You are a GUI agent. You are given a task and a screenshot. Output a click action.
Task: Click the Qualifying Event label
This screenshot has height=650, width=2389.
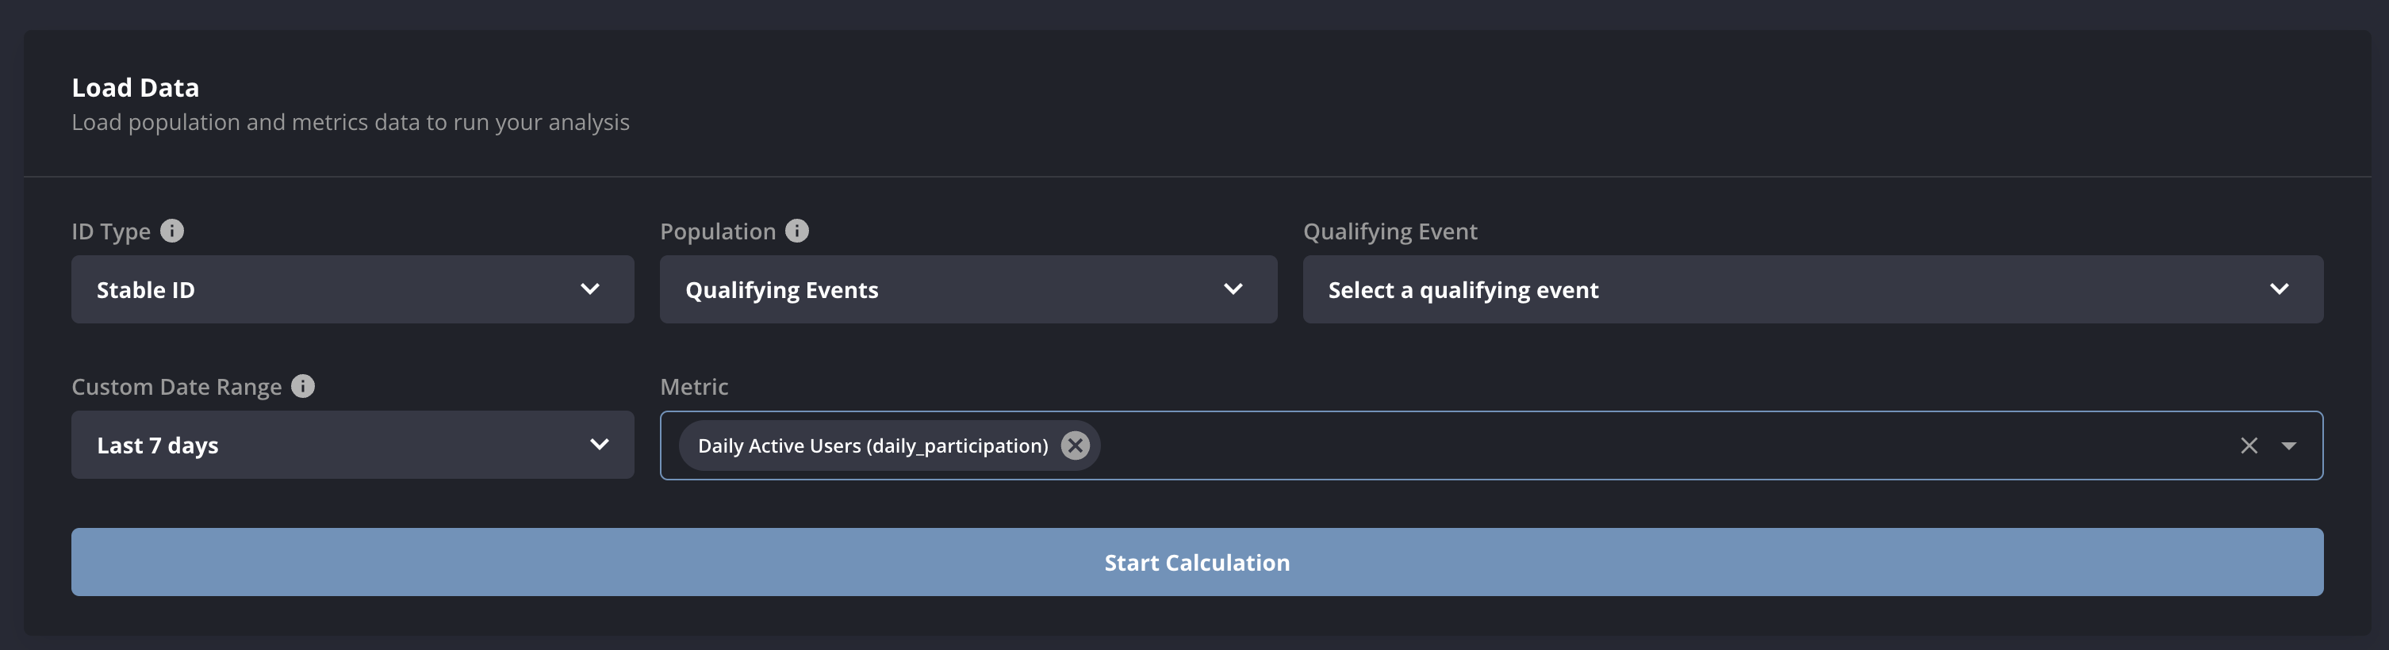click(1390, 231)
